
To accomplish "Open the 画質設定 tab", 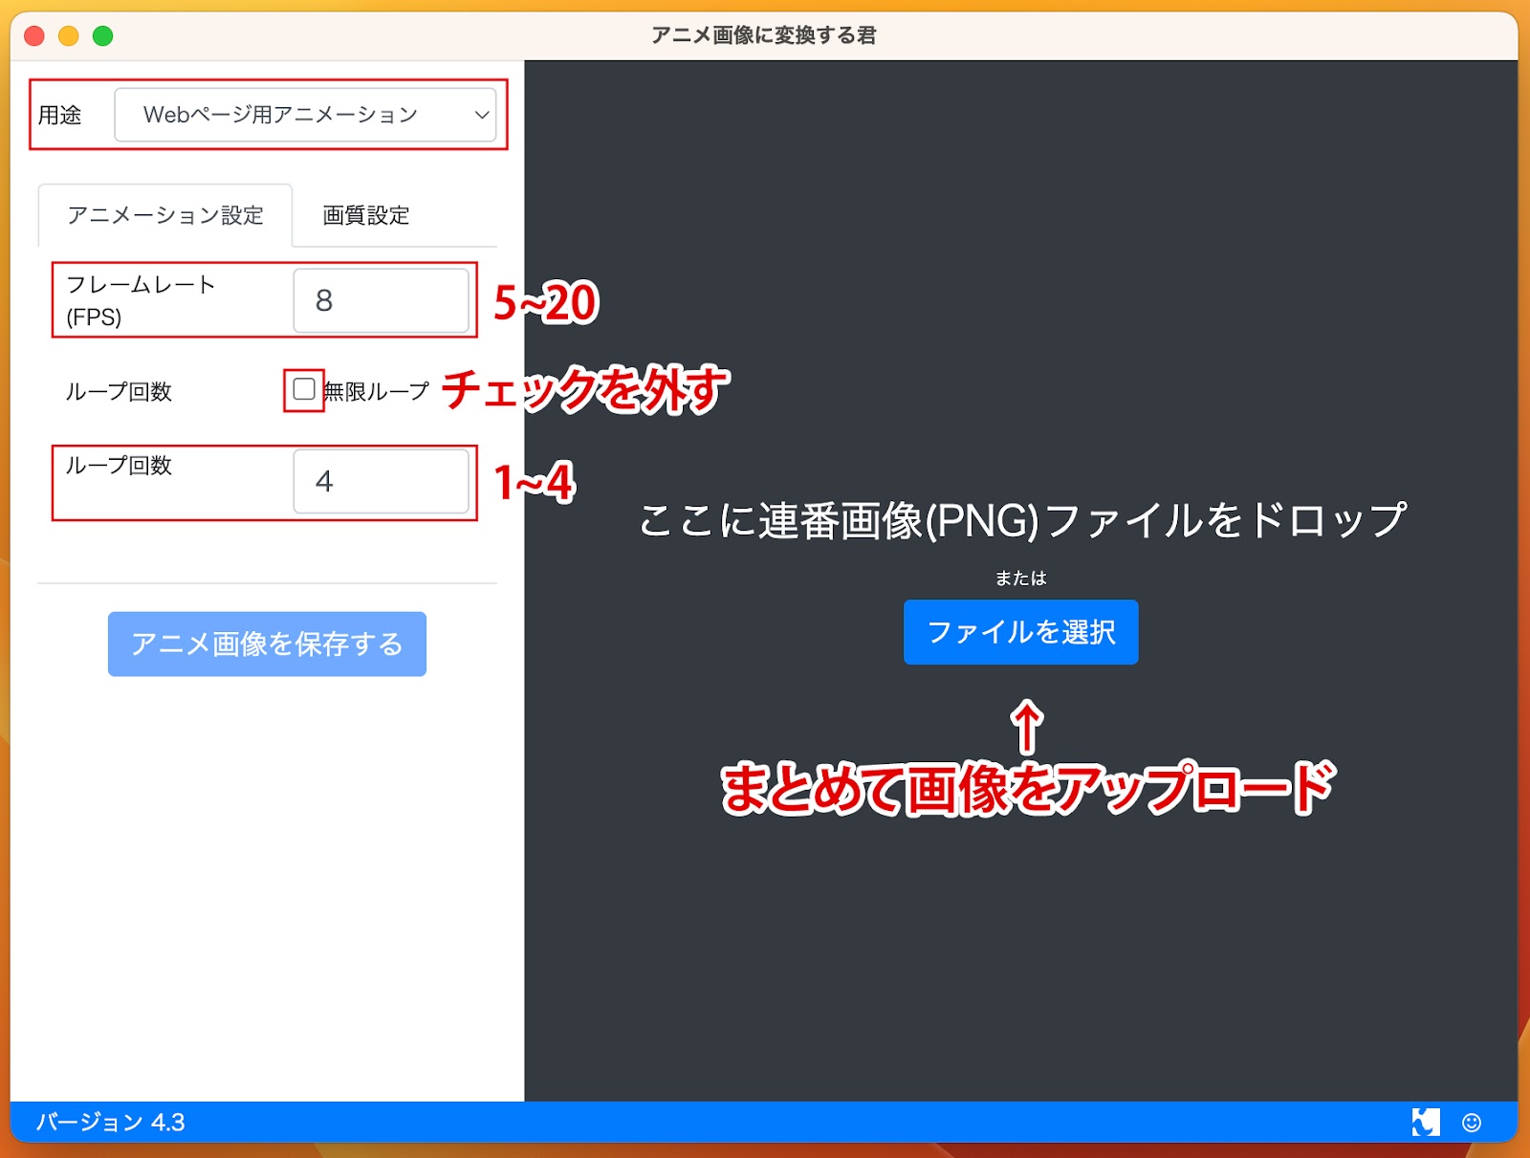I will pos(365,215).
